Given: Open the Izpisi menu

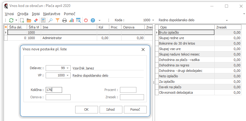Looking at the screenshot, I should point(36,14).
